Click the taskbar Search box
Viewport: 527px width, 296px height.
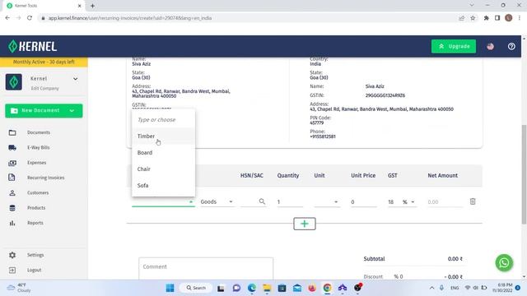pyautogui.click(x=196, y=288)
